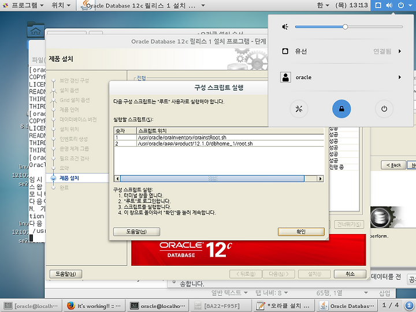416x312 pixels.
Task: Expand the 유선 wired connection submenu
Action: 400,51
